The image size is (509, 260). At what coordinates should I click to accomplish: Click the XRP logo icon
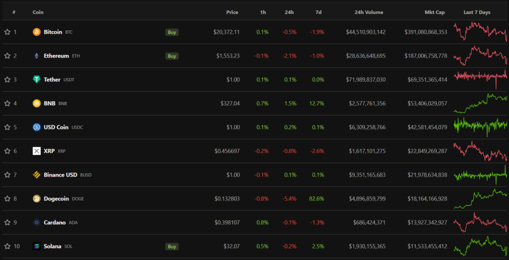click(x=36, y=151)
